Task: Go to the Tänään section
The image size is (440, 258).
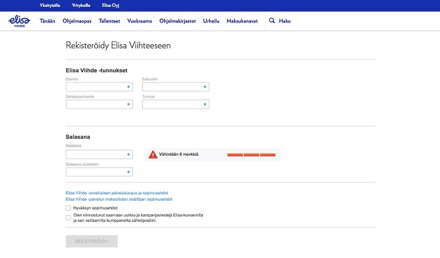Action: (47, 21)
